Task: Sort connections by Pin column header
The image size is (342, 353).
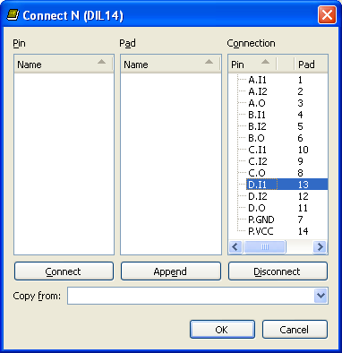Action: pyautogui.click(x=252, y=65)
